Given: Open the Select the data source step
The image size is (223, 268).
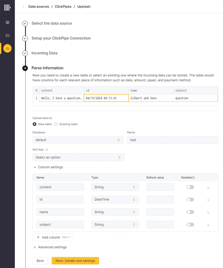Looking at the screenshot, I should 52,23.
